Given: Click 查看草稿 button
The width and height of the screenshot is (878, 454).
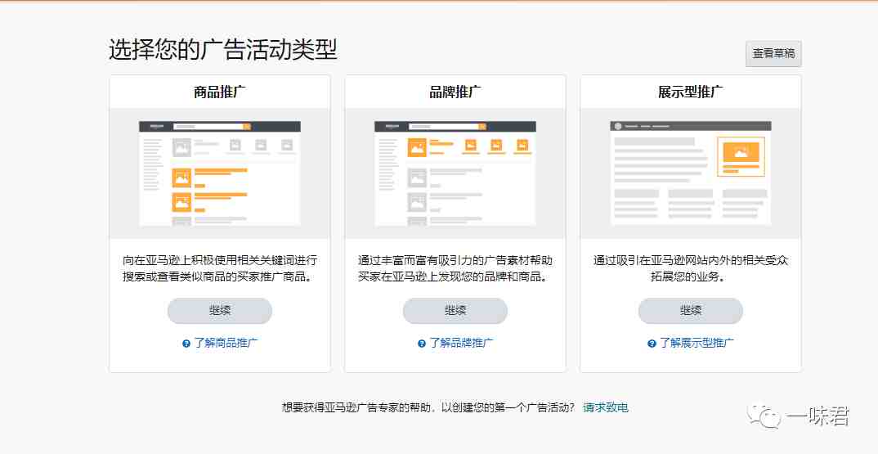Looking at the screenshot, I should (x=773, y=53).
